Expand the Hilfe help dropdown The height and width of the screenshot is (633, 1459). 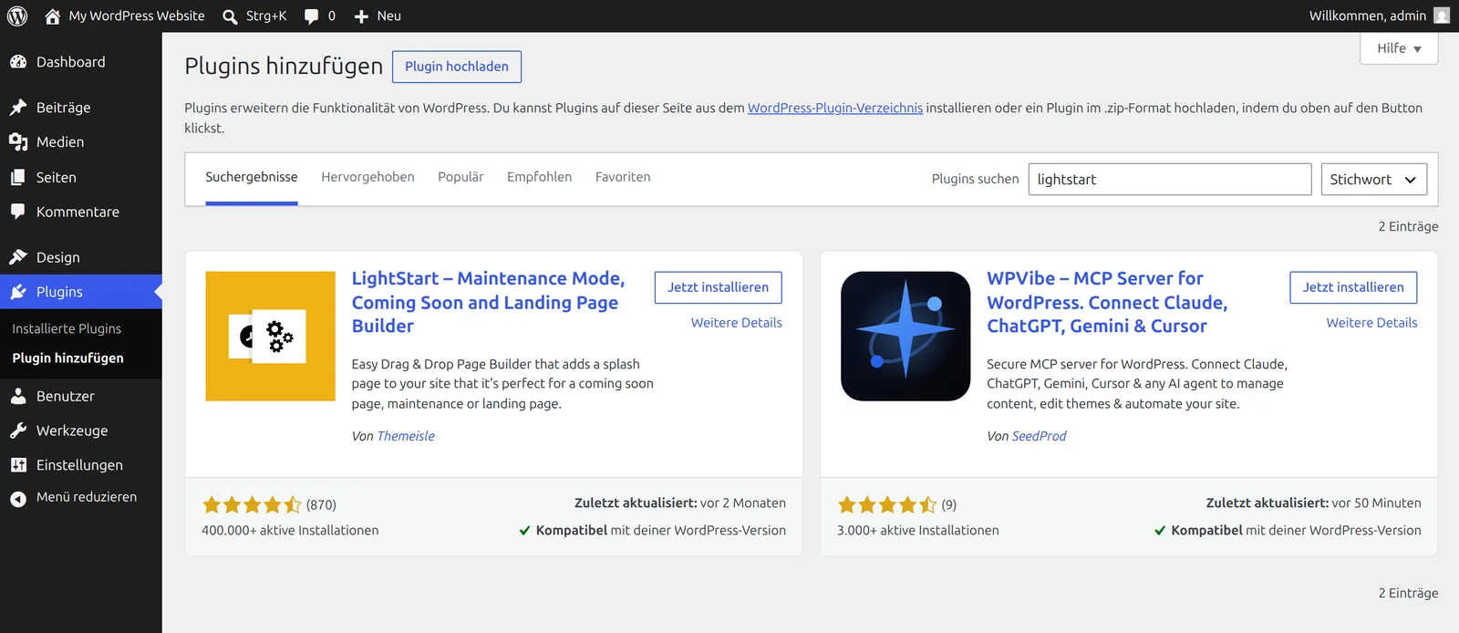[x=1399, y=48]
